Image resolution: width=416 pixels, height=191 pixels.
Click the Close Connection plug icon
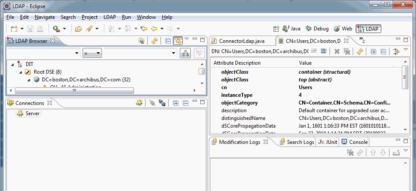click(x=162, y=103)
